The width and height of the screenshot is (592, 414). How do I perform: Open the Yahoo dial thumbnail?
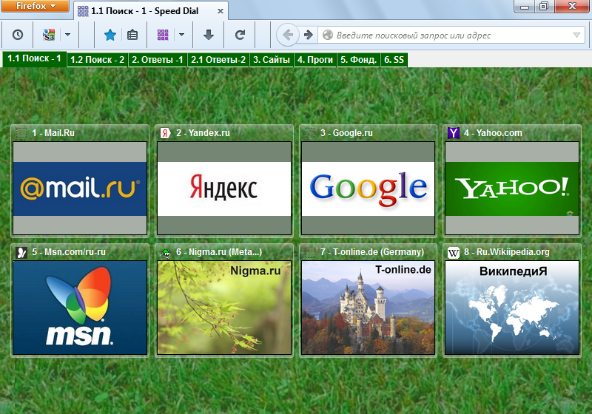click(512, 189)
